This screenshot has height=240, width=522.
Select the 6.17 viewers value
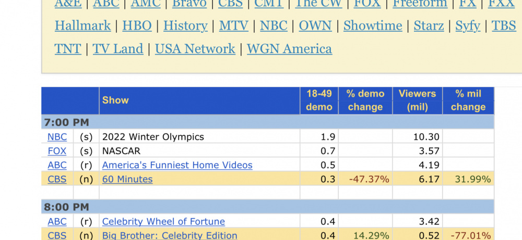point(429,179)
